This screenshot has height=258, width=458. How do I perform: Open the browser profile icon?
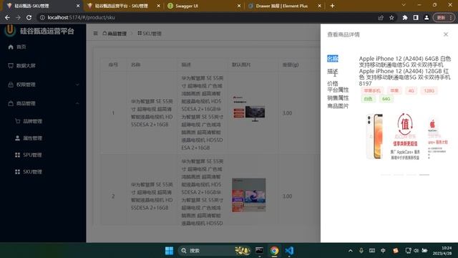427,18
